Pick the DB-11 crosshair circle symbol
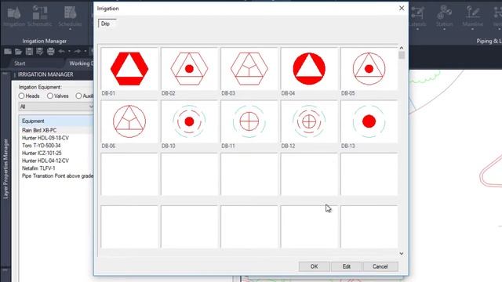Viewport: 502px width, 282px height. pos(249,121)
